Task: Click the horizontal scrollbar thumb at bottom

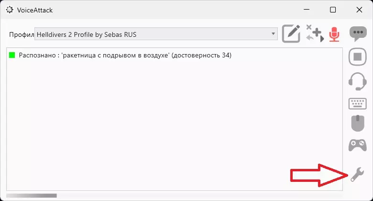Action: point(32,195)
